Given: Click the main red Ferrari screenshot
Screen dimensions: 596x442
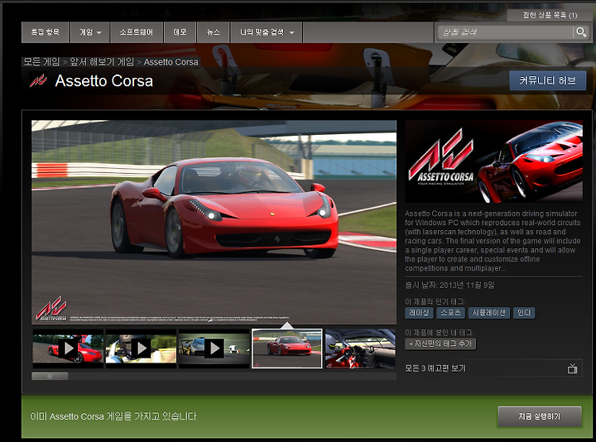Looking at the screenshot, I should click(214, 223).
